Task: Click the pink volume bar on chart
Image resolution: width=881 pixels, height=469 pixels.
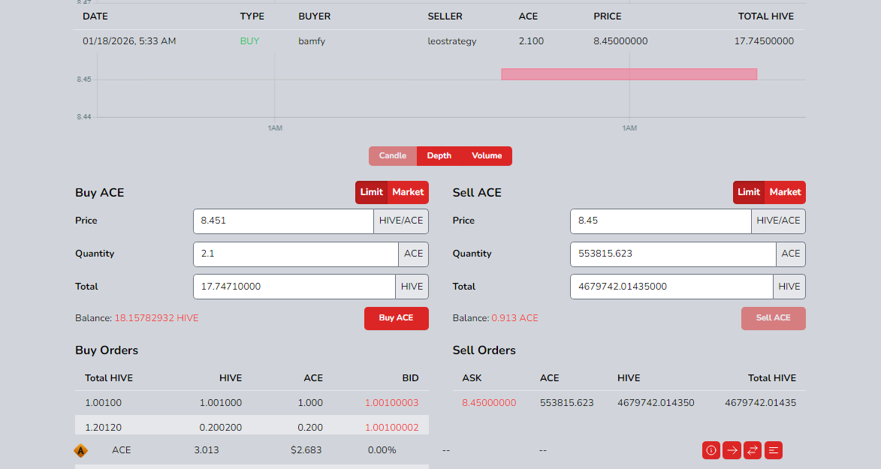Action: point(629,74)
